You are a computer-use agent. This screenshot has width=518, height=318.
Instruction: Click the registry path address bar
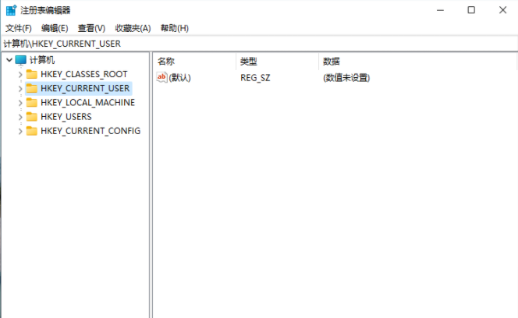pyautogui.click(x=257, y=44)
